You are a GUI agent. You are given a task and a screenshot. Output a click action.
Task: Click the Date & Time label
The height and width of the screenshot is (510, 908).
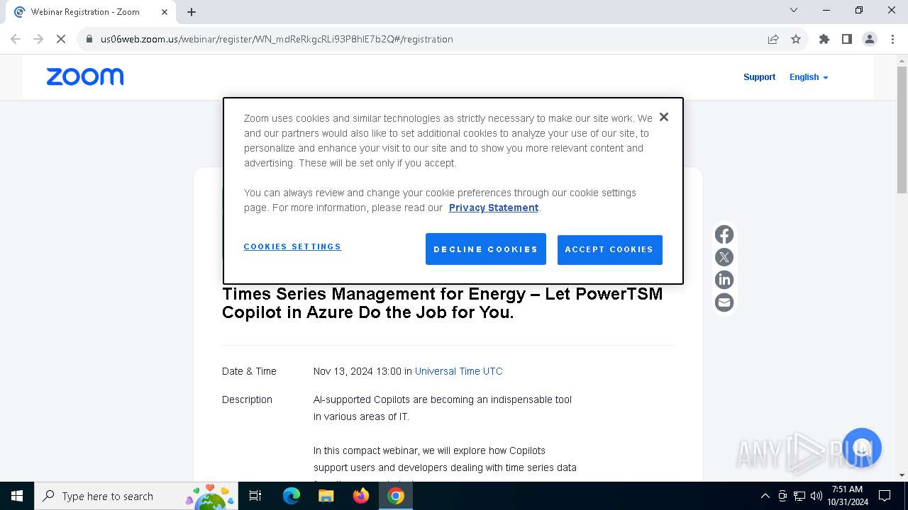249,371
